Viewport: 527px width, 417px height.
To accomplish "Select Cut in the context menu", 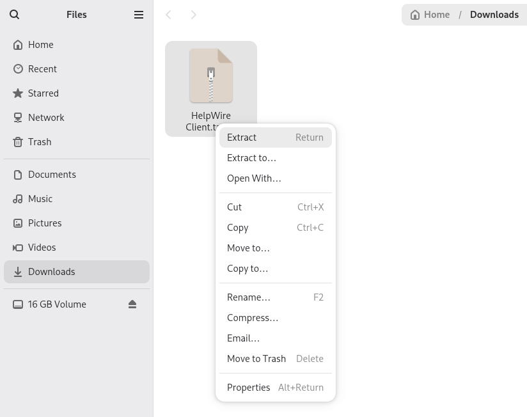I will pyautogui.click(x=276, y=207).
